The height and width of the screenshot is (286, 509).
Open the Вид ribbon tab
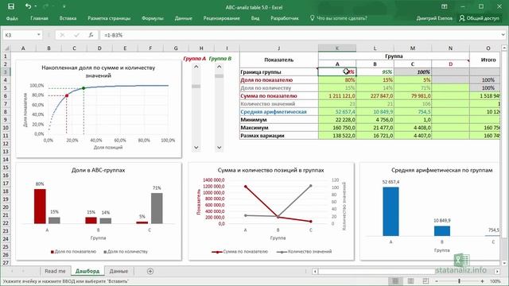pos(255,18)
